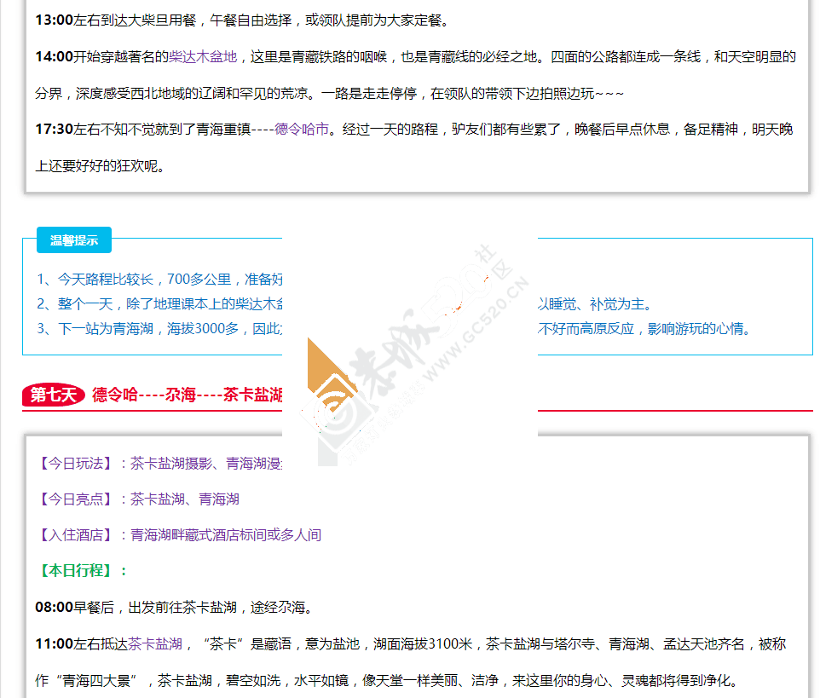Click tip 3 about 青海湖 海拔3000多
Viewport: 820px width, 698px height.
[159, 328]
